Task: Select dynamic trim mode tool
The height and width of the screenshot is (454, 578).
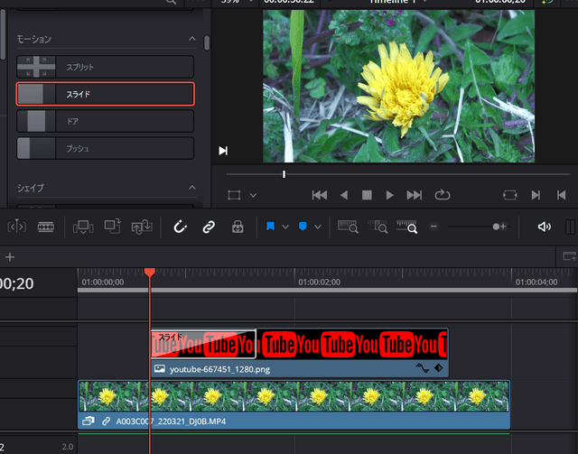Action: coord(16,227)
